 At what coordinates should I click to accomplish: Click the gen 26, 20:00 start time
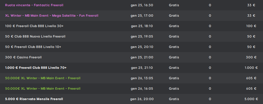(x=142, y=99)
